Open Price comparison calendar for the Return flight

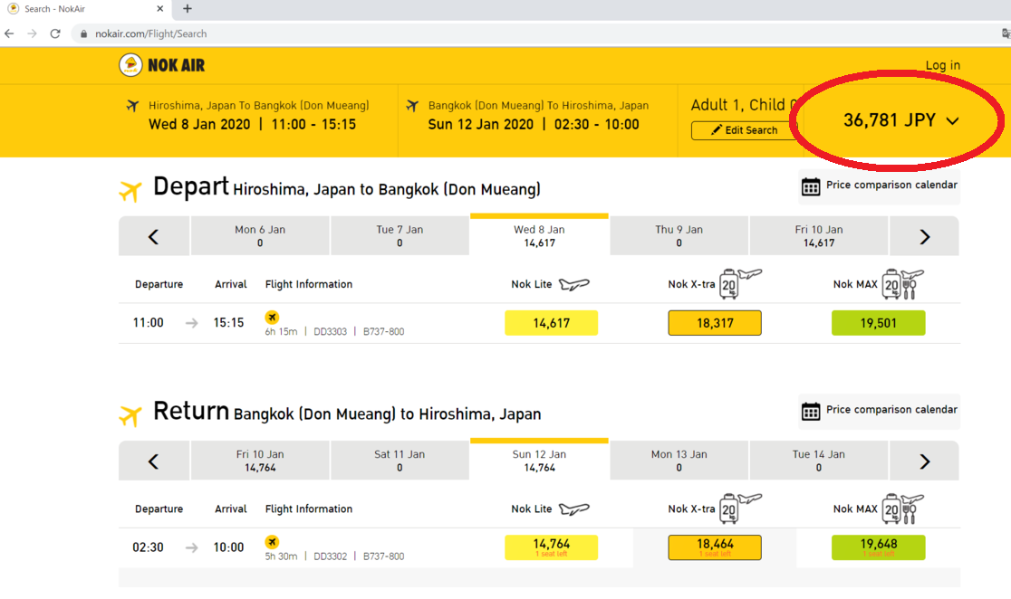point(880,411)
